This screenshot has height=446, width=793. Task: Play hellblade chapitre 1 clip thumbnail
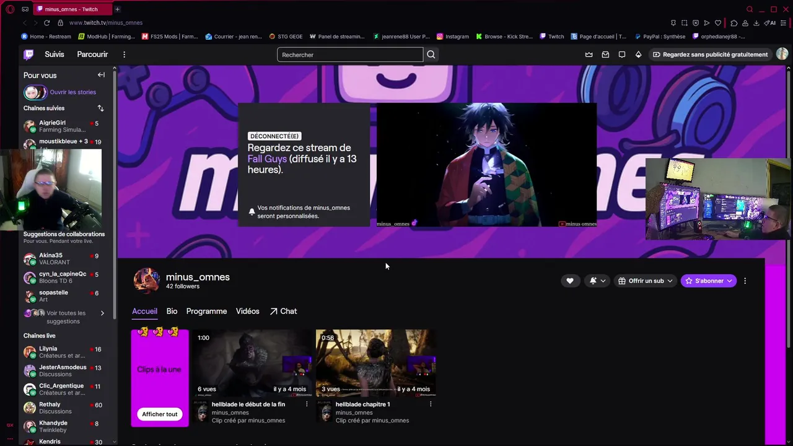375,363
